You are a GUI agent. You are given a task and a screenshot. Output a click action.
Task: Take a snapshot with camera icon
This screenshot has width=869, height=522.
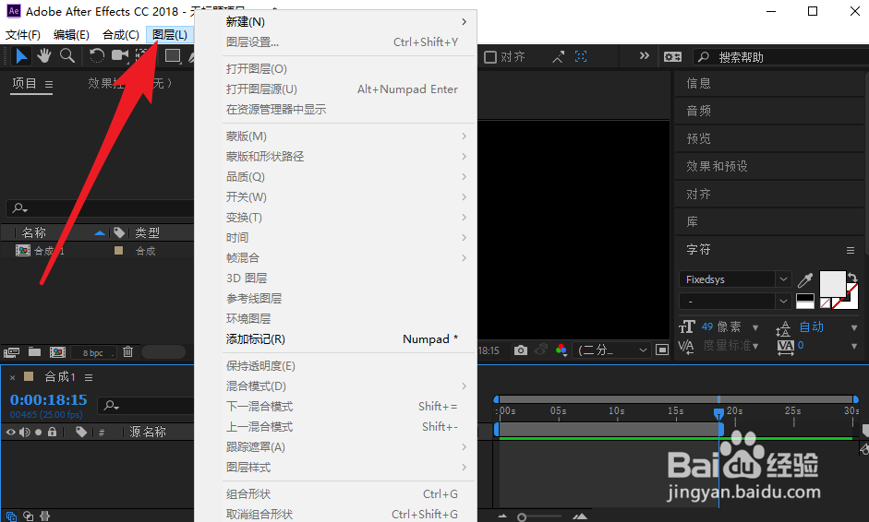pos(521,350)
